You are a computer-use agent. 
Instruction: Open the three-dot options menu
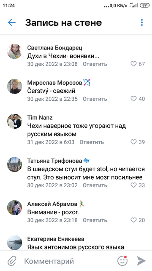point(142,22)
